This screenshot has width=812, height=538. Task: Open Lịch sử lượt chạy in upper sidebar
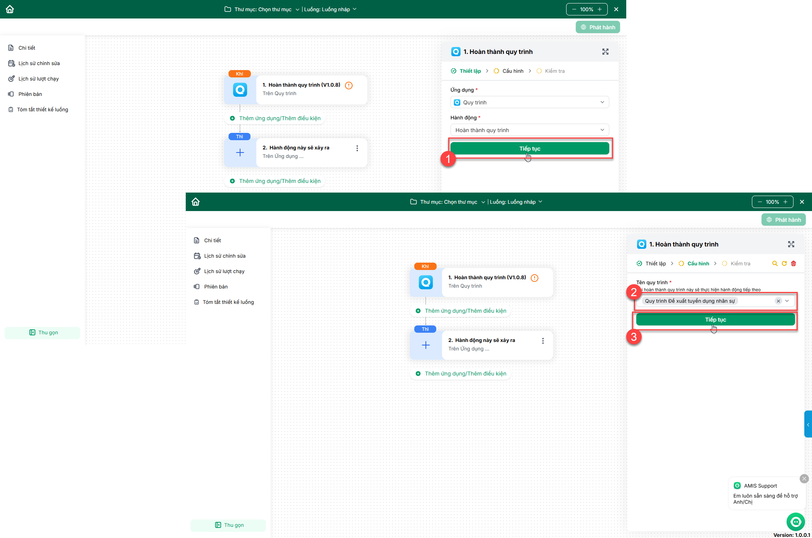39,79
